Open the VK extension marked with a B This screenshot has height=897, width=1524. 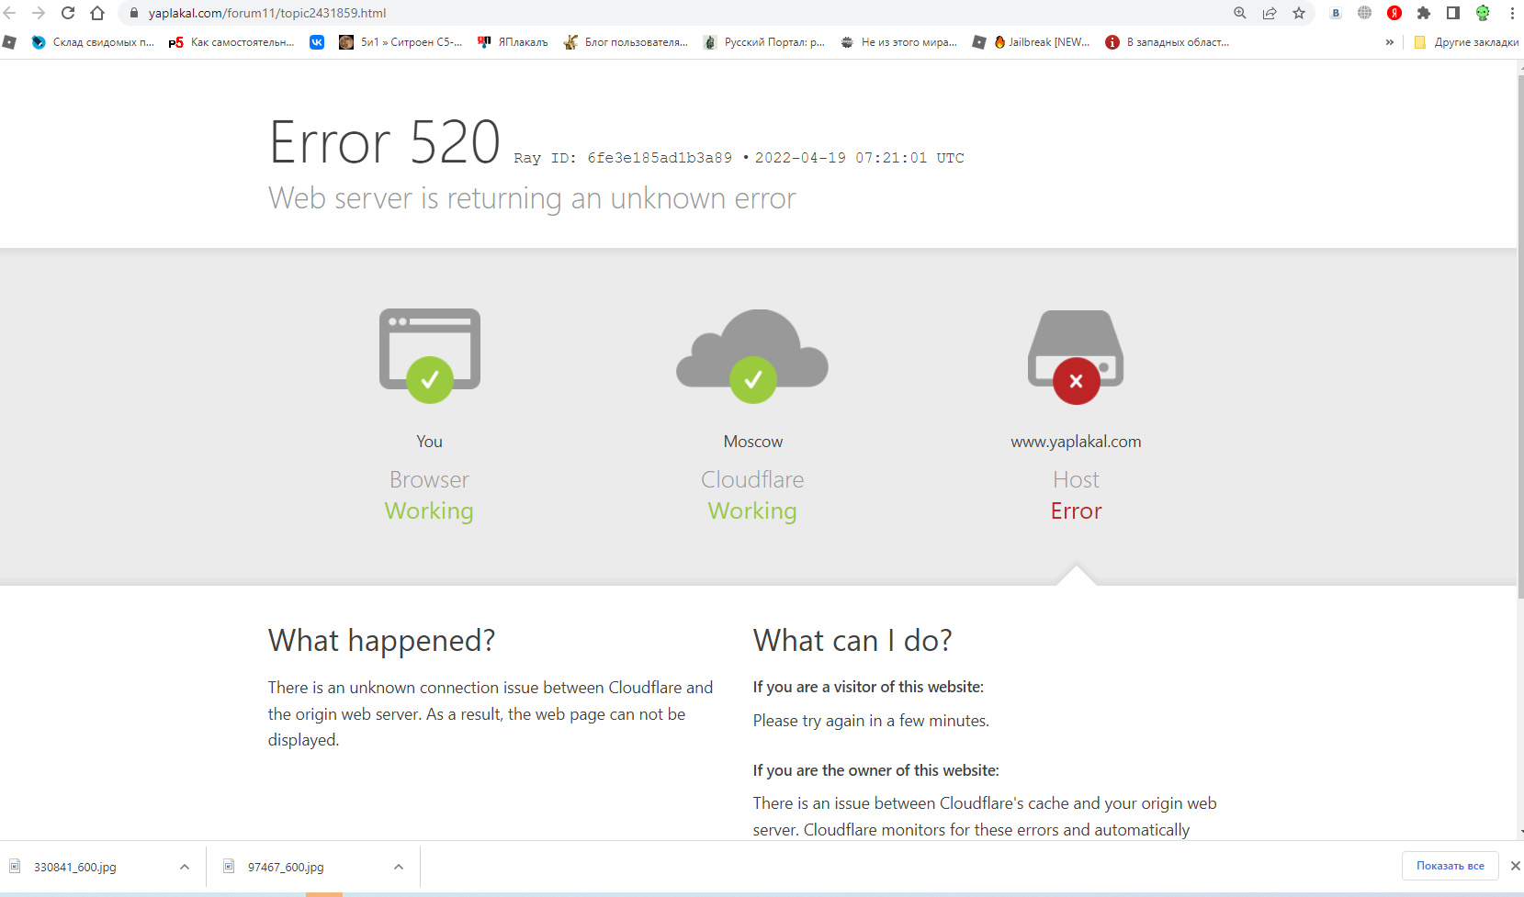coord(1336,13)
